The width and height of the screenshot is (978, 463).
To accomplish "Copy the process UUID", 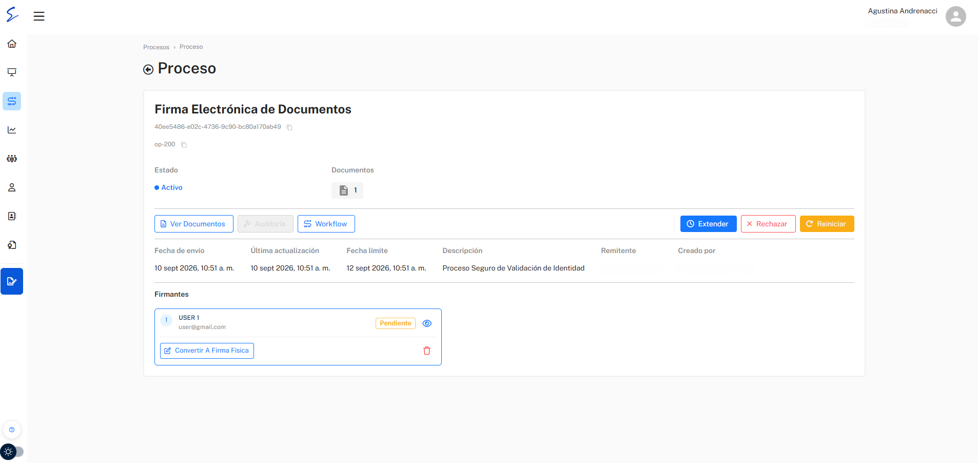I will point(289,127).
